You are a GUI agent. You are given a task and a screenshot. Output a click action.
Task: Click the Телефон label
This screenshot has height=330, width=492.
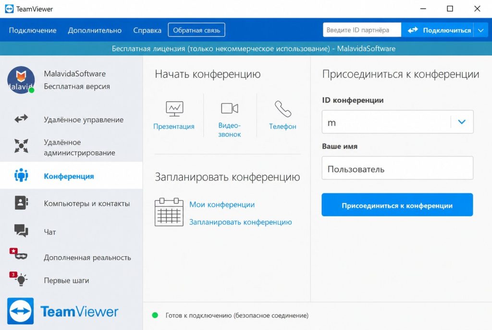coord(283,127)
